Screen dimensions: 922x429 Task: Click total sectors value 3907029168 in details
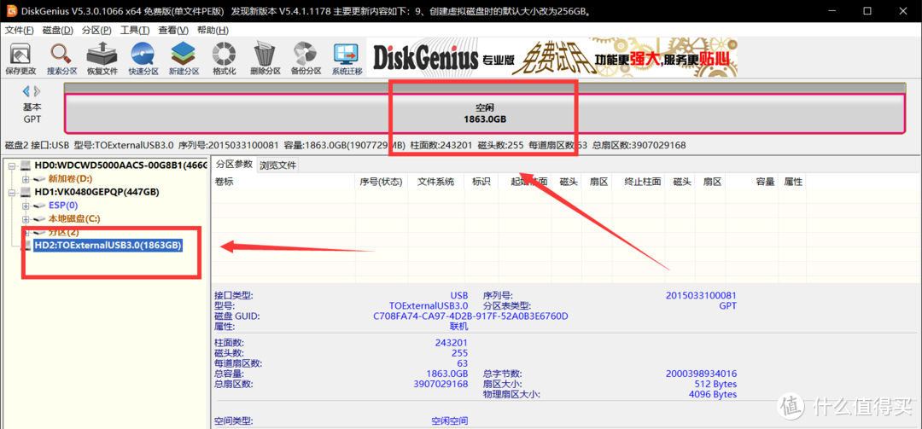(441, 385)
